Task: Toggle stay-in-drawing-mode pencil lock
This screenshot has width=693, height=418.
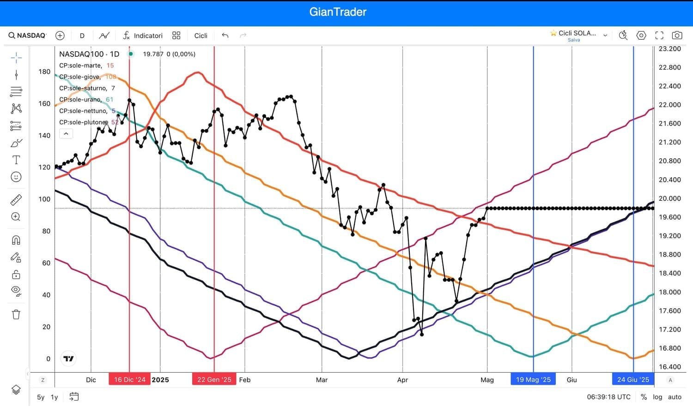Action: click(x=16, y=257)
